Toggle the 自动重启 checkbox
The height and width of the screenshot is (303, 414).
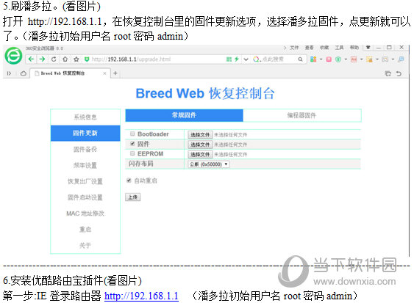click(129, 180)
